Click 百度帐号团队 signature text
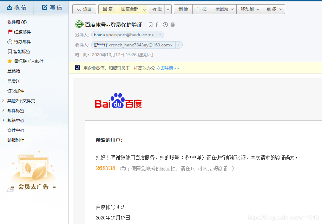 tap(111, 207)
